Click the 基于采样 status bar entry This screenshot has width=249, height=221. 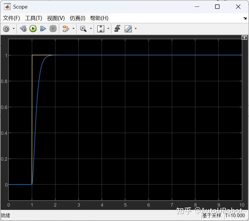point(212,215)
